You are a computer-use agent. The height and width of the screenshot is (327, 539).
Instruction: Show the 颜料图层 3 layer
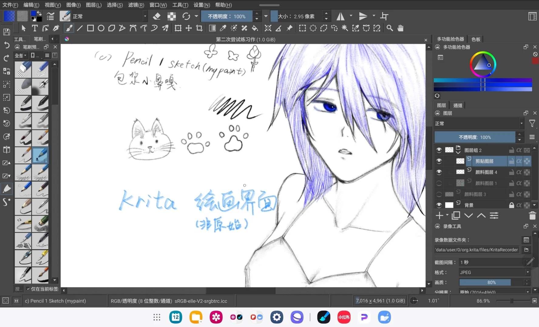(439, 194)
